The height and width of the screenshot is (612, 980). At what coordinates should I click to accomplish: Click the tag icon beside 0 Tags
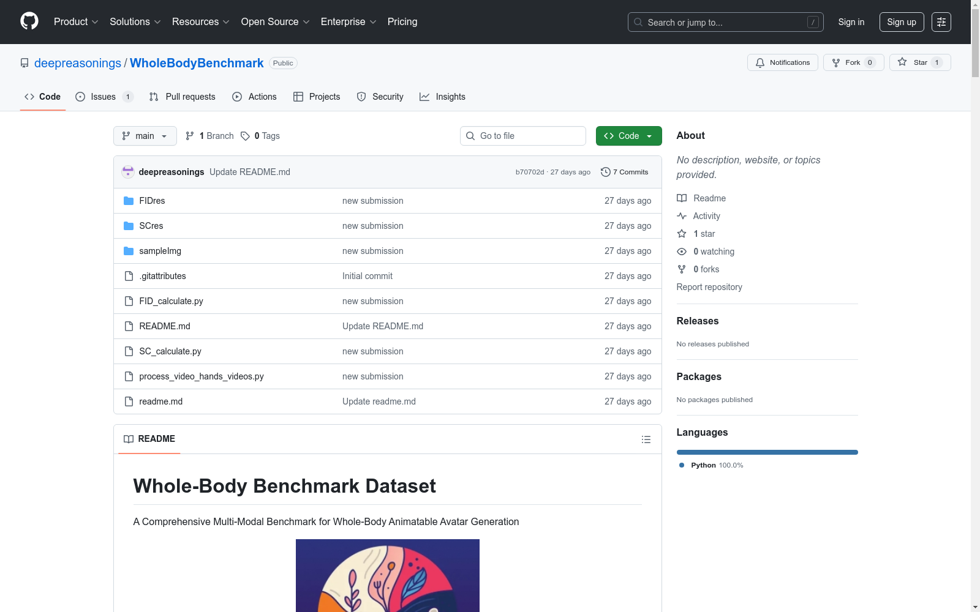click(x=245, y=136)
